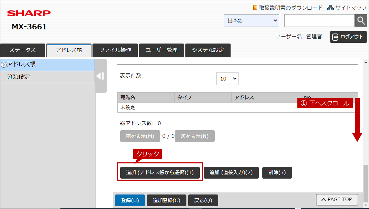Open the システム設定 tab

[208, 50]
